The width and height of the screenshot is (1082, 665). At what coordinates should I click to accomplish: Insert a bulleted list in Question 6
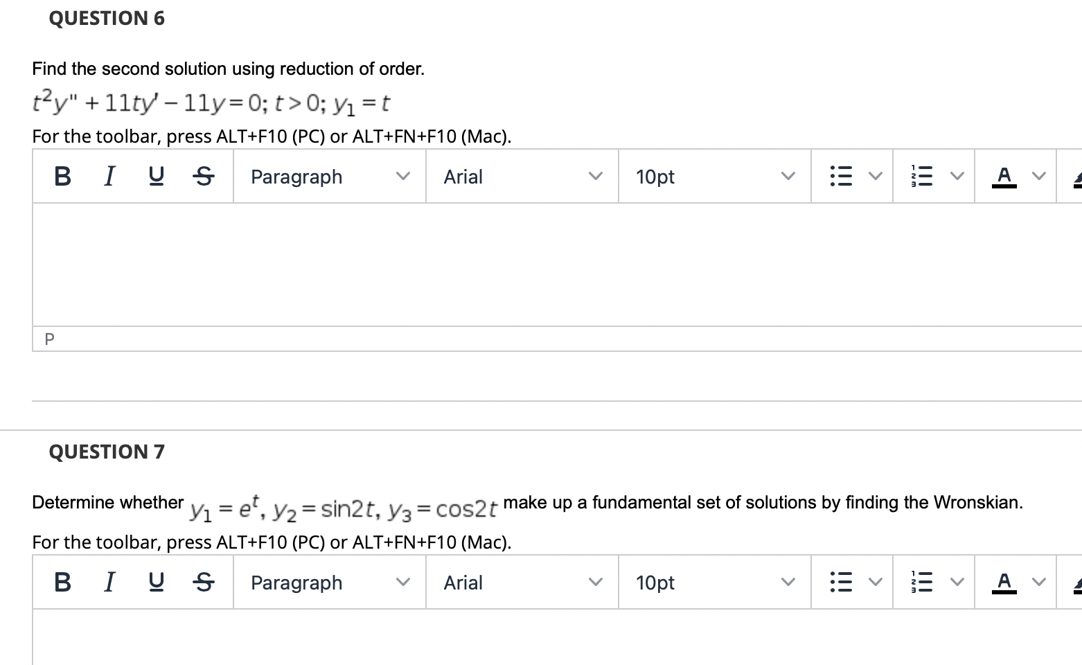pos(840,177)
